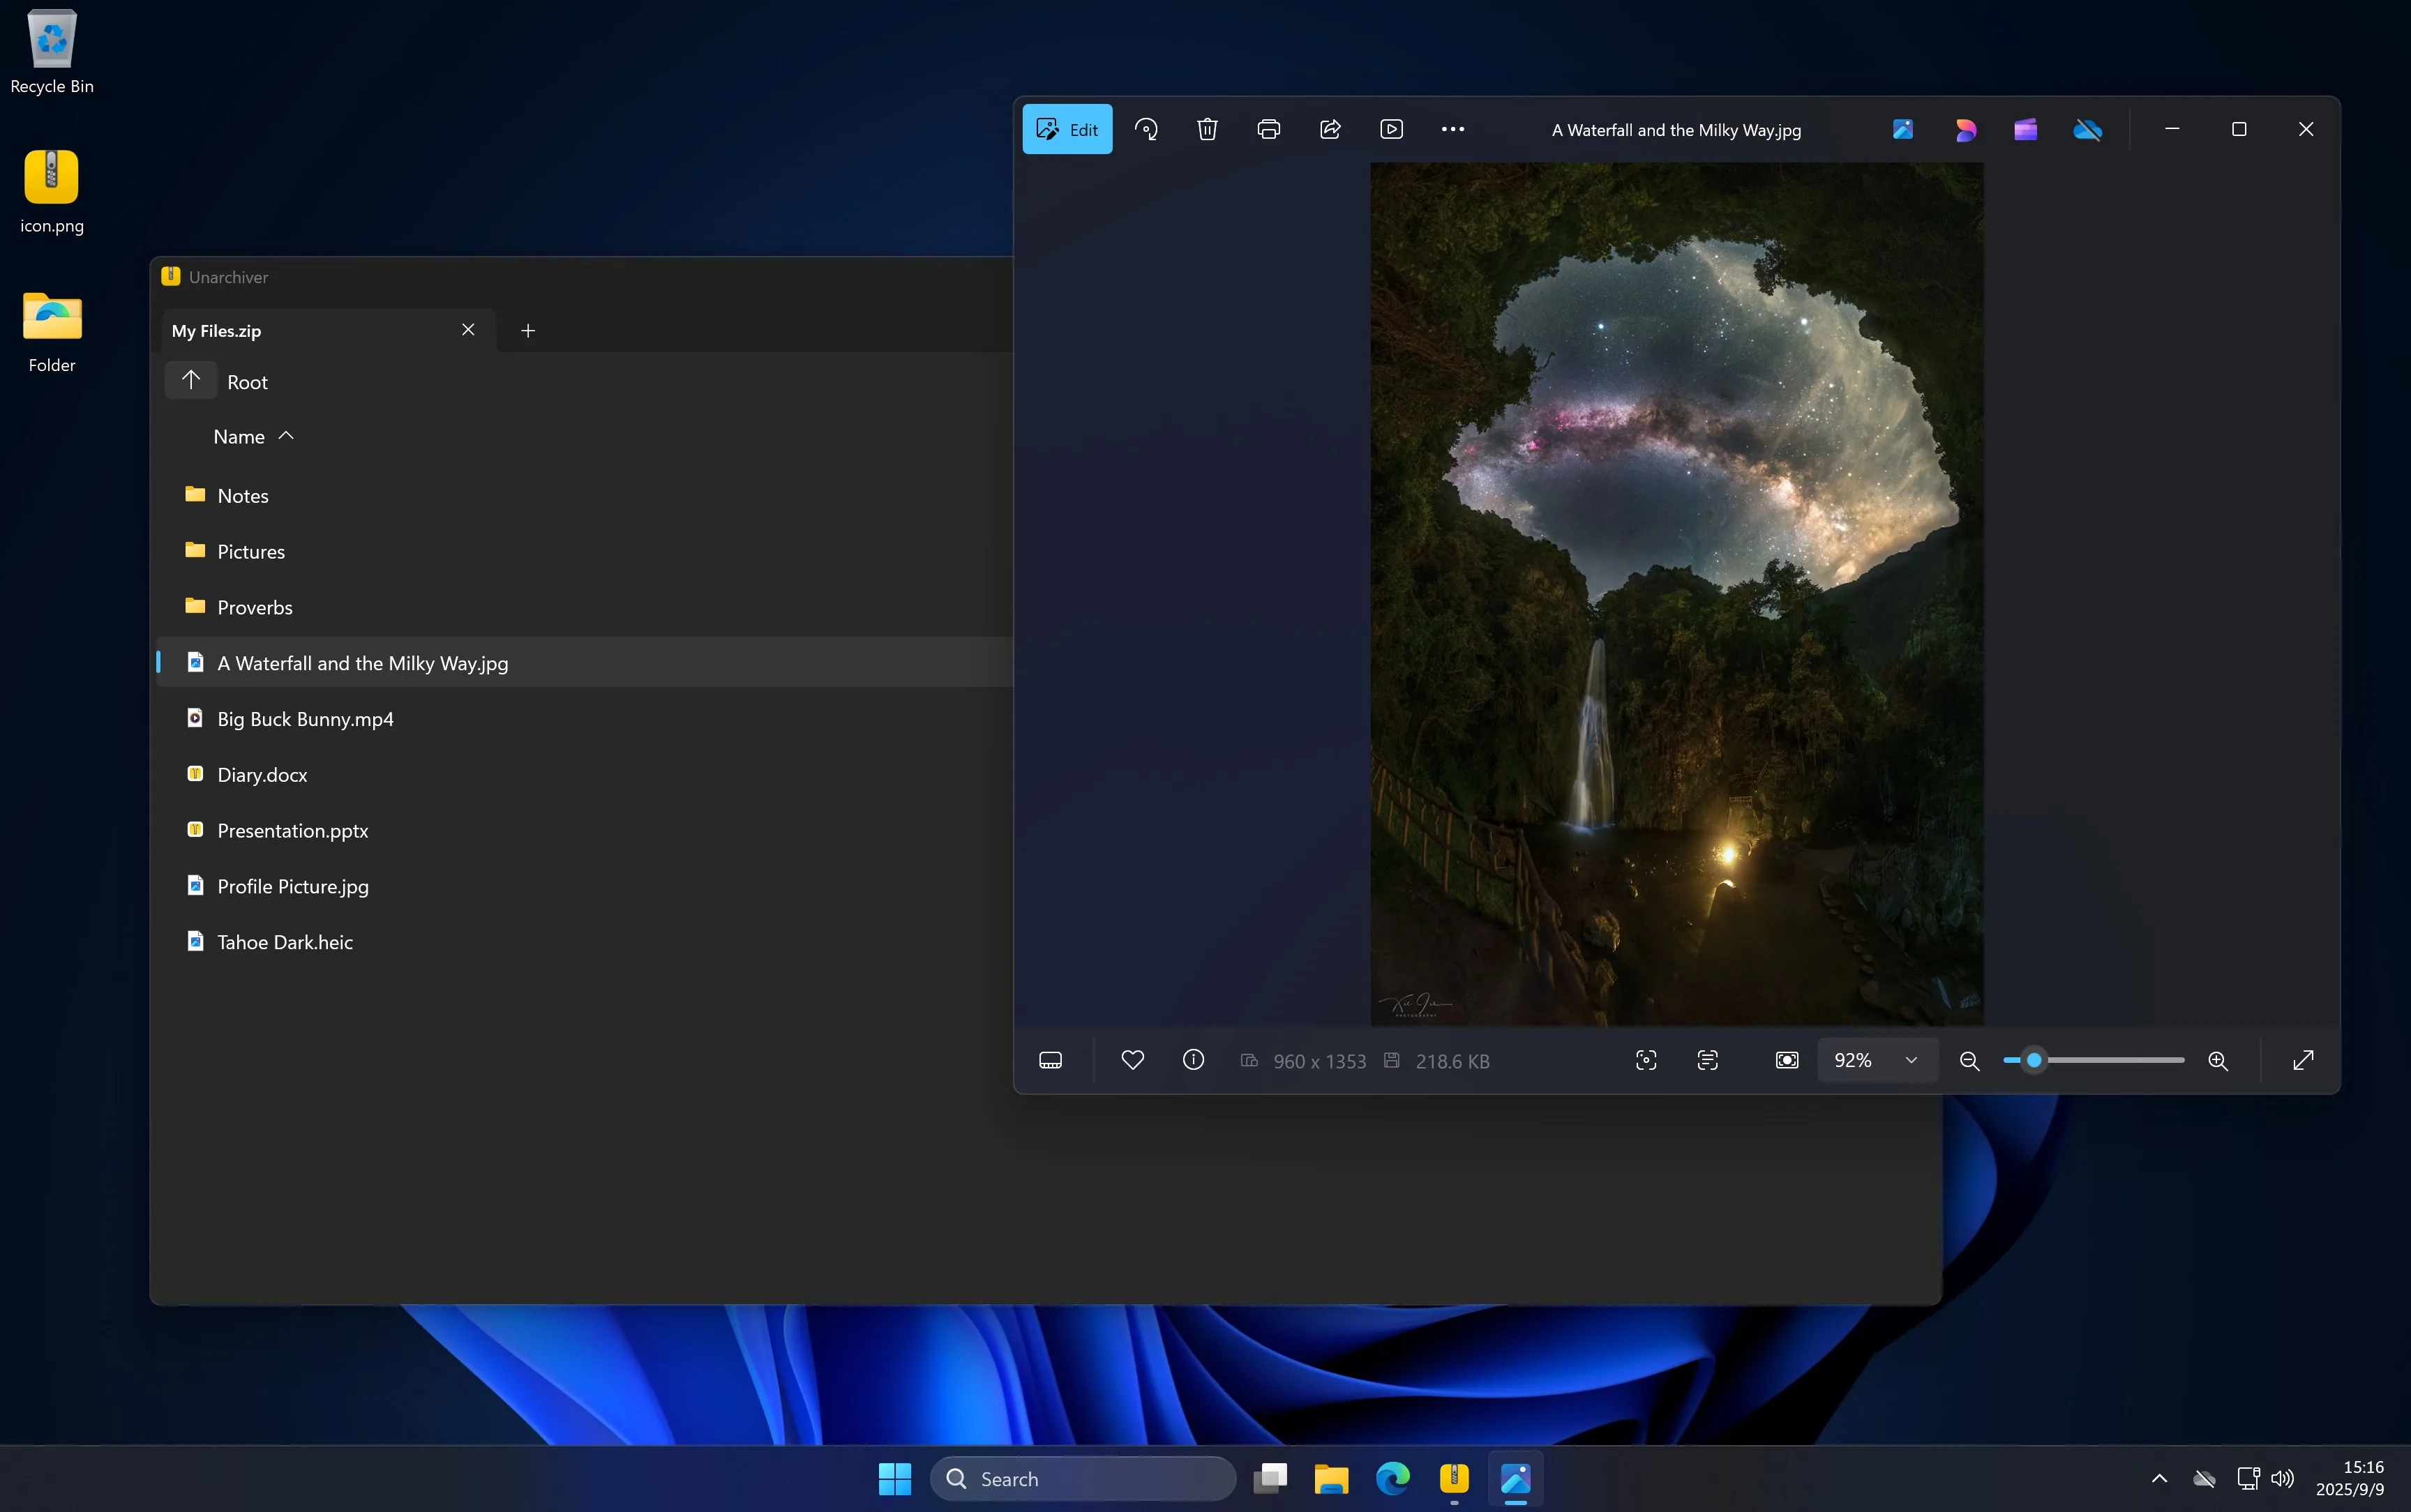Zoom in with magnifier plus icon
Screen dimensions: 2411x1512
click(2218, 1060)
